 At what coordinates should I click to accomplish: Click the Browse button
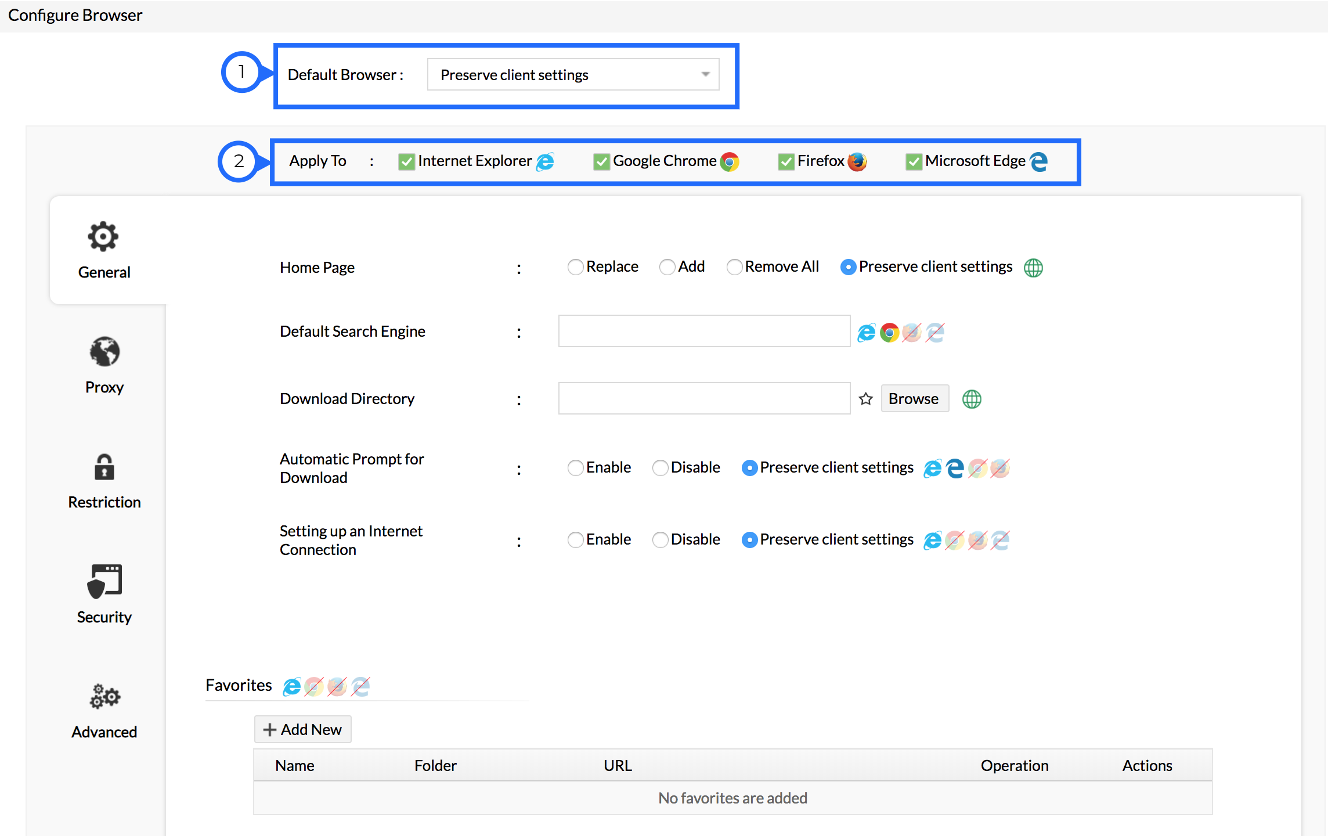tap(914, 399)
